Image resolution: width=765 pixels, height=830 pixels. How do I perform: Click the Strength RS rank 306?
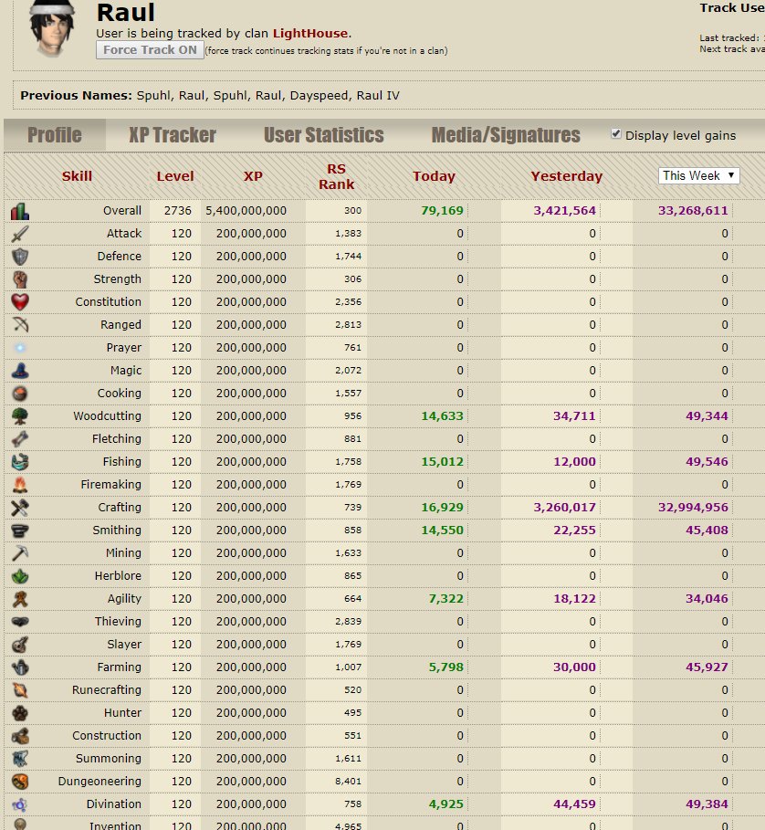[353, 279]
